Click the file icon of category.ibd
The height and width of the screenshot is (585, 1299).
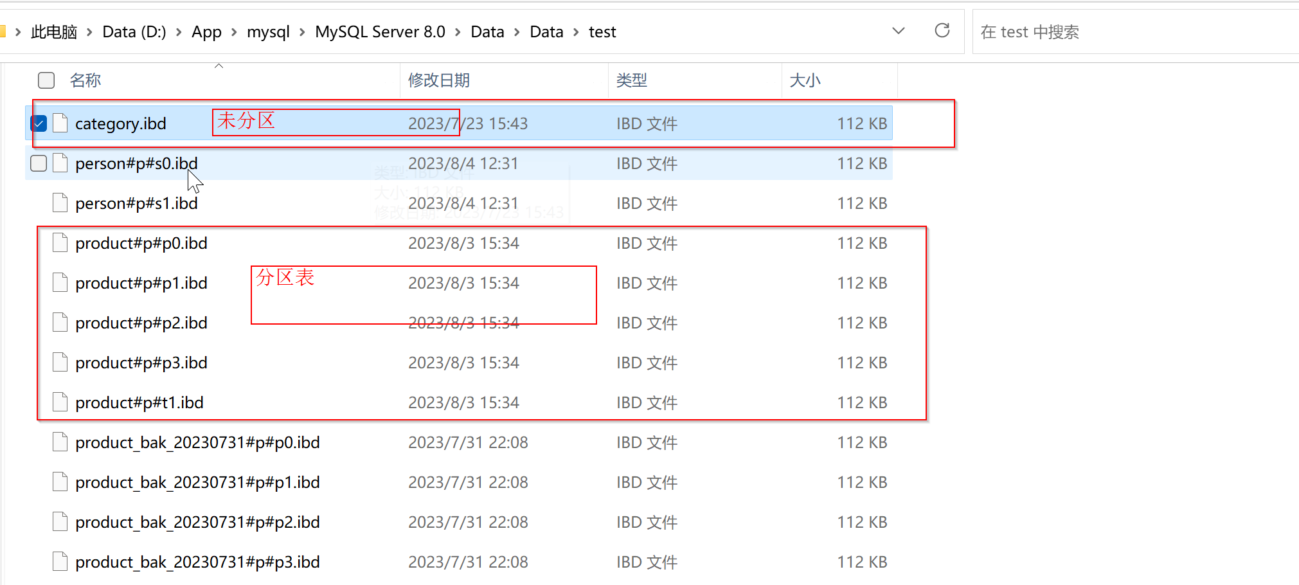[60, 123]
